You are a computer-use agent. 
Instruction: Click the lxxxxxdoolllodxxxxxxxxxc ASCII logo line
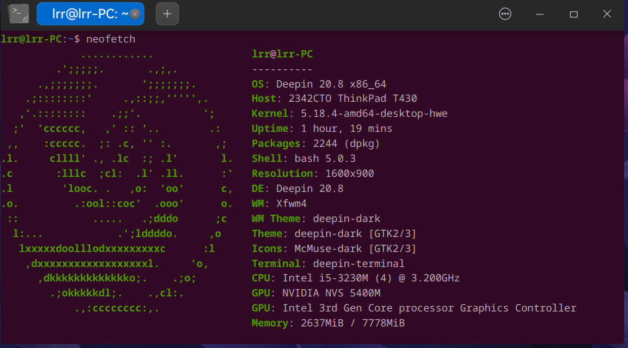[92, 249]
